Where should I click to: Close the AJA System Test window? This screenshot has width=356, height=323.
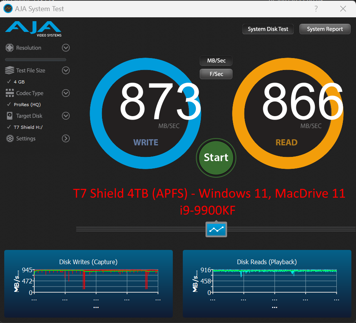point(343,8)
